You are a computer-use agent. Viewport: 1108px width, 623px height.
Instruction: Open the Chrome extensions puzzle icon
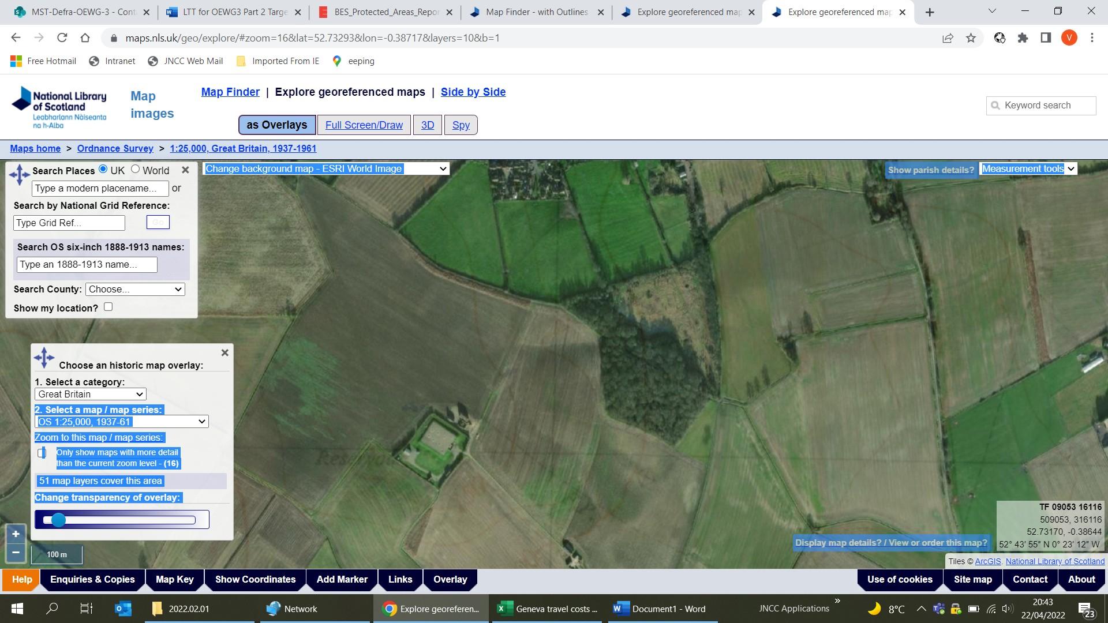click(x=1023, y=37)
